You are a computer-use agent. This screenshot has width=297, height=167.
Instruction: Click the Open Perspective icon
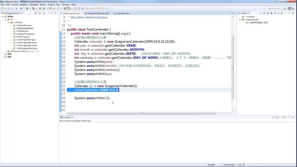(x=285, y=8)
